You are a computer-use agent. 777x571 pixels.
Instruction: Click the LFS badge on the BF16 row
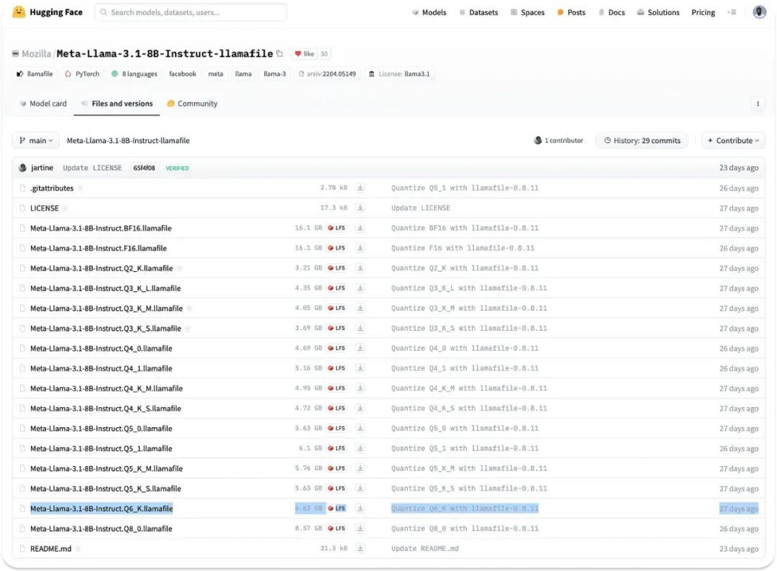(x=337, y=228)
